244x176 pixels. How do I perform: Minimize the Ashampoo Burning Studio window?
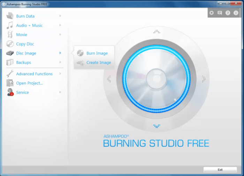pyautogui.click(x=221, y=3)
